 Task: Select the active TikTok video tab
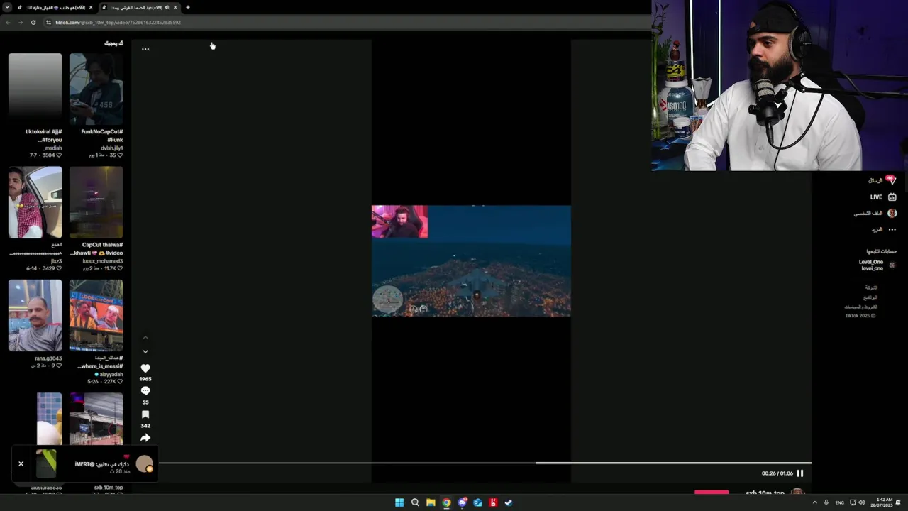coord(138,7)
